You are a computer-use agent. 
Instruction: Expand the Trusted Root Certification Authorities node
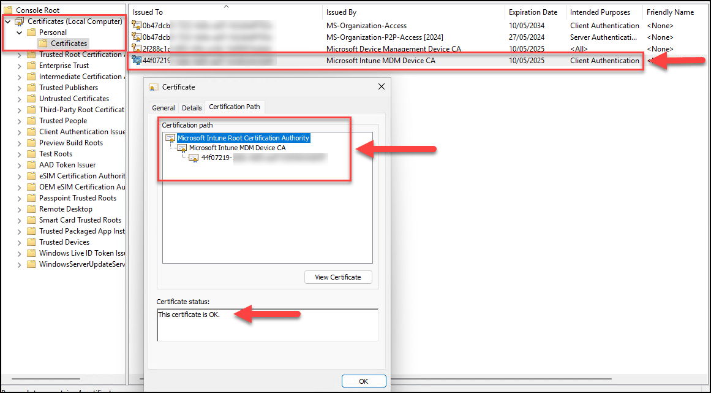click(19, 55)
